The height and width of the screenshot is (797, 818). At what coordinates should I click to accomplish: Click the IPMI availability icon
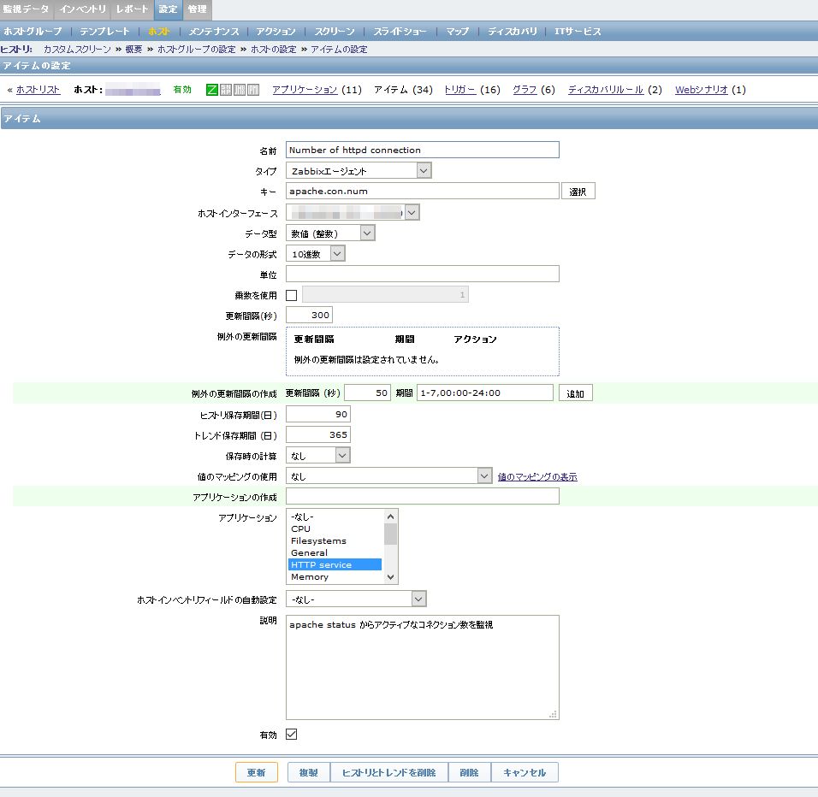click(x=253, y=90)
